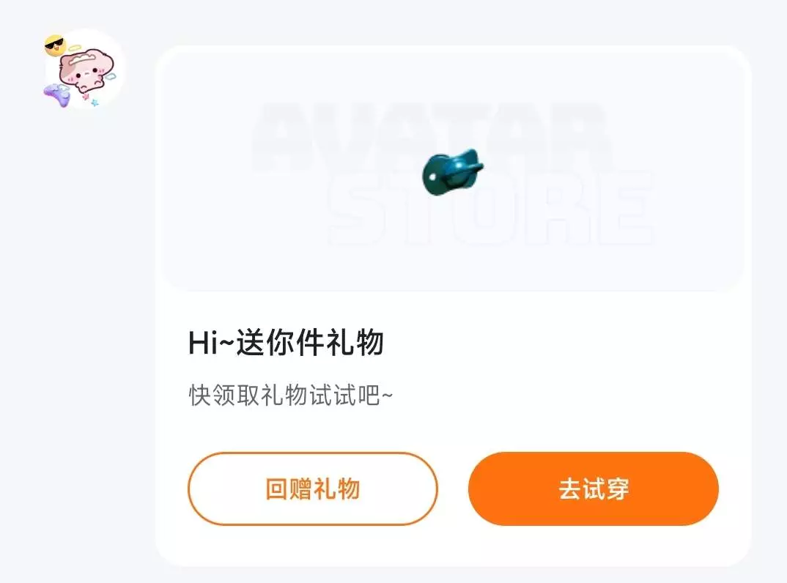Screen dimensions: 787x583
Task: Select the teal pacifier gift item
Action: pos(451,171)
